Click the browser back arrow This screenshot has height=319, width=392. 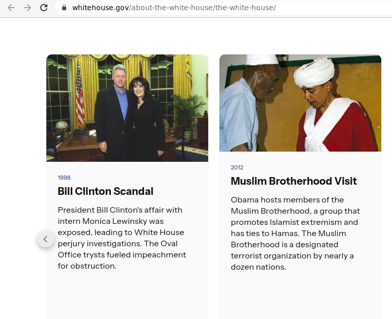pos(11,8)
